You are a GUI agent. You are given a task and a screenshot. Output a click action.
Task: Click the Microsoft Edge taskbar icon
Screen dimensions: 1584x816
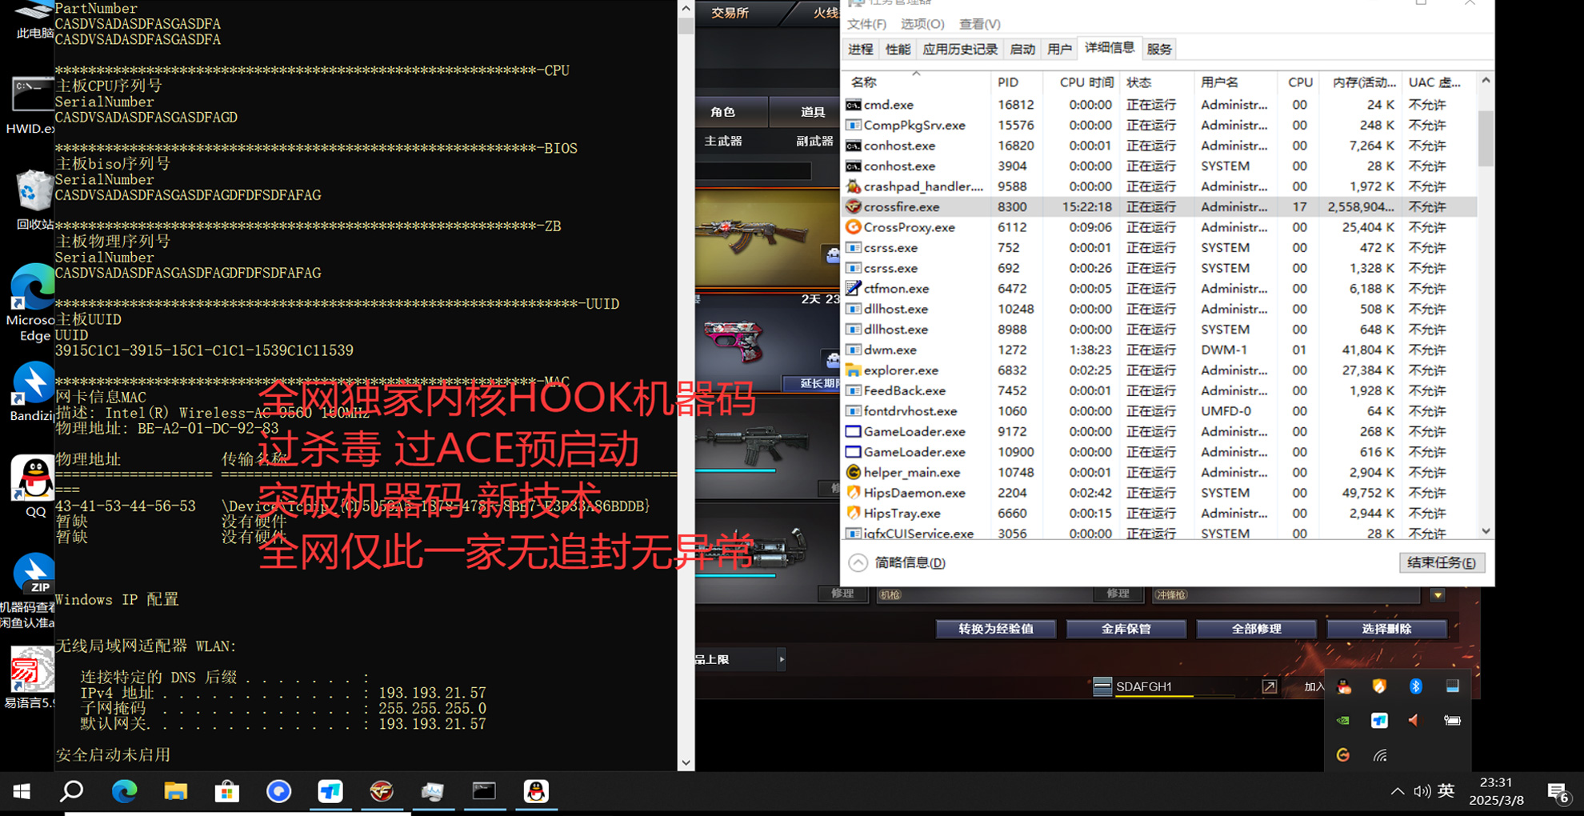124,791
